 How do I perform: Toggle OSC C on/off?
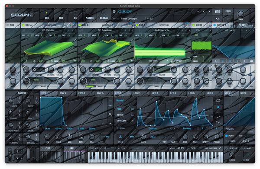[136, 25]
